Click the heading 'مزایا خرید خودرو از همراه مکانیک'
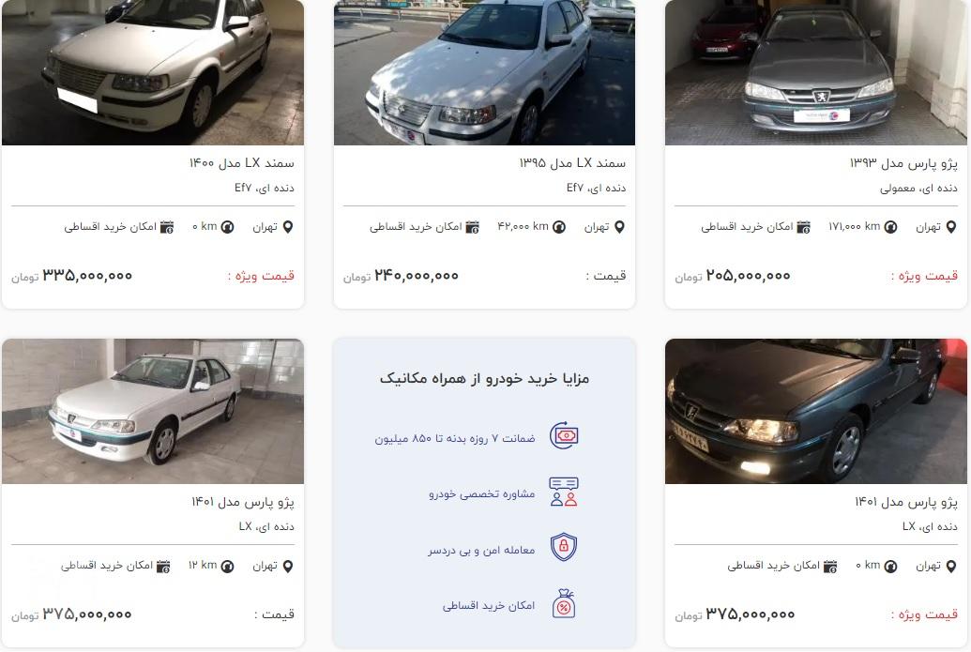Viewport: 971px width, 652px height. tap(484, 378)
